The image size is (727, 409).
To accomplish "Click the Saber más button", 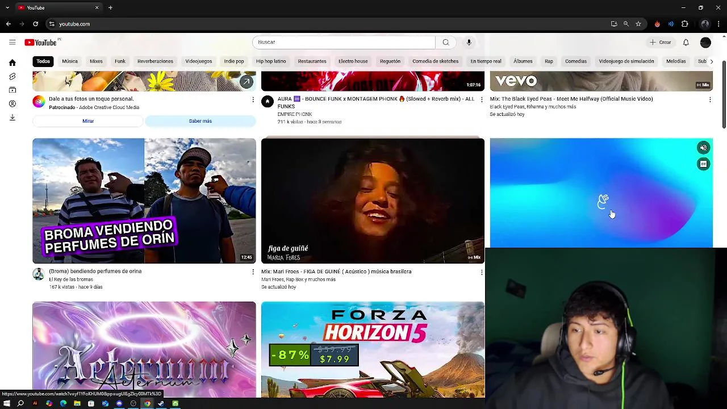I will click(x=200, y=121).
